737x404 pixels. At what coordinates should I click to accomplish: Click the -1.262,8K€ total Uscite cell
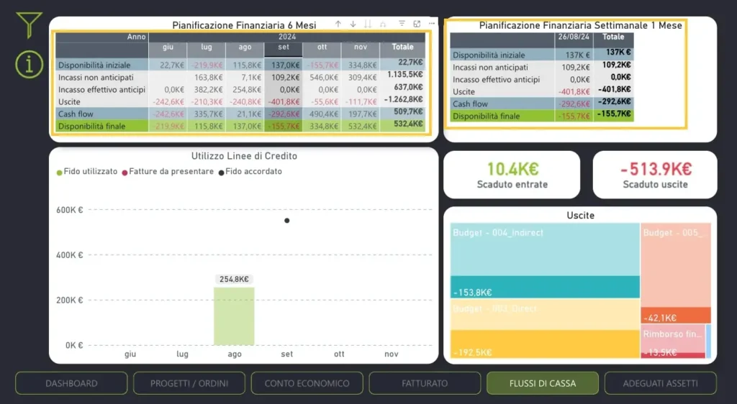[x=403, y=99]
